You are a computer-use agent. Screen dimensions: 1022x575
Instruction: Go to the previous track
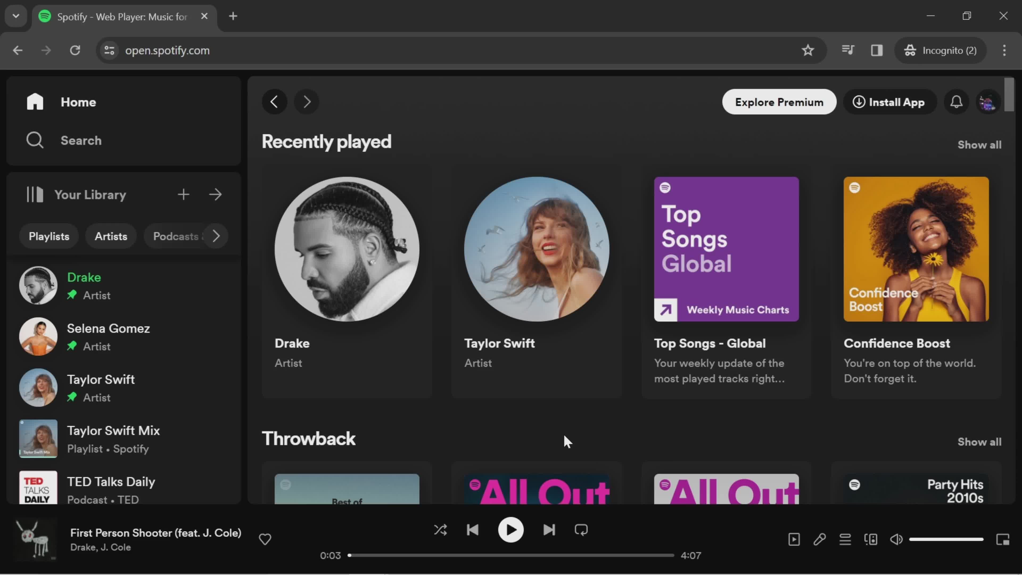(472, 530)
